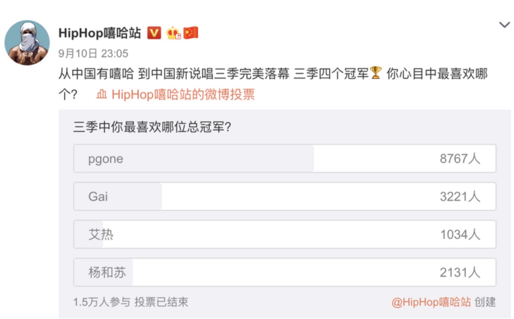The width and height of the screenshot is (514, 319).
Task: Open the post options chevron menu
Action: pyautogui.click(x=504, y=25)
